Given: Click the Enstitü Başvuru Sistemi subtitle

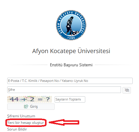Looking at the screenshot, I should (x=71, y=65).
